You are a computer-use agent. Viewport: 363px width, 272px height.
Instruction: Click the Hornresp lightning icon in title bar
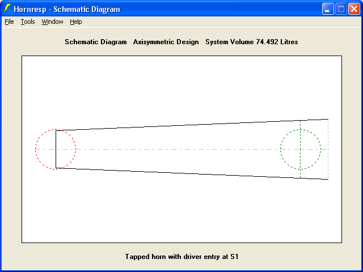pyautogui.click(x=7, y=8)
